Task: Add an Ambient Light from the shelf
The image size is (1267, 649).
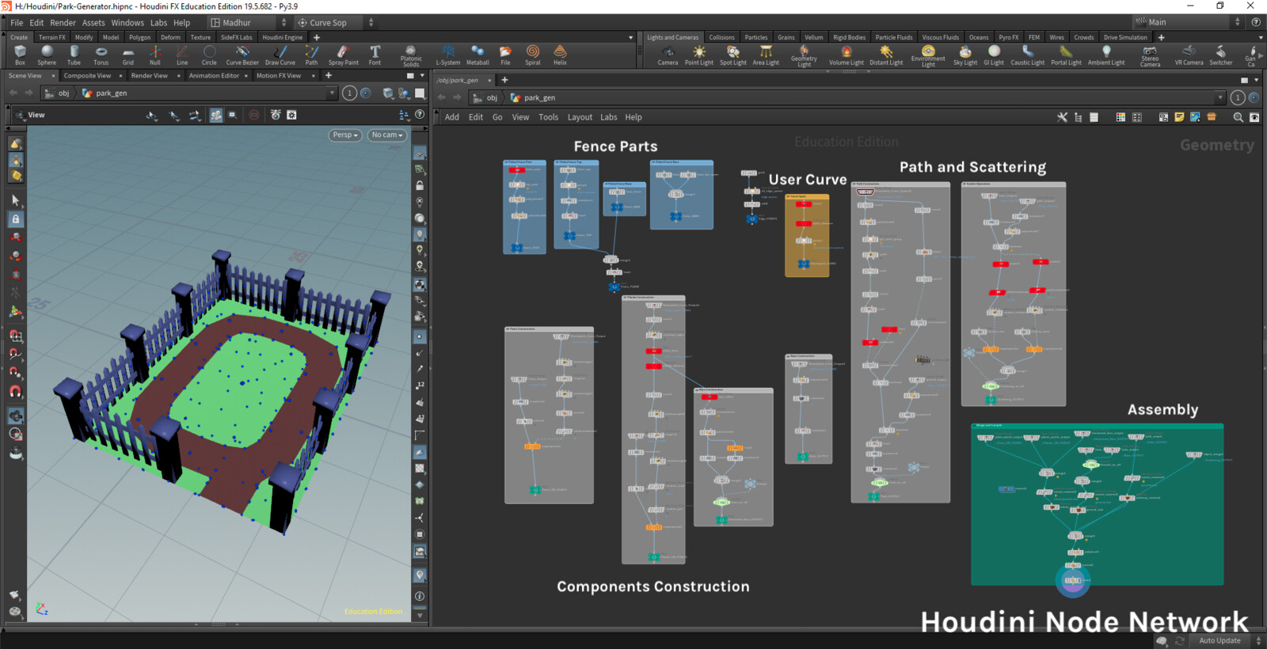Action: (1106, 55)
